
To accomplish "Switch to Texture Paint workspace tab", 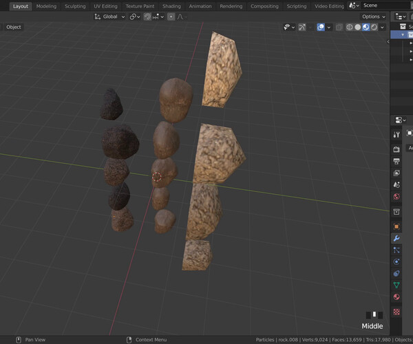I will point(140,6).
